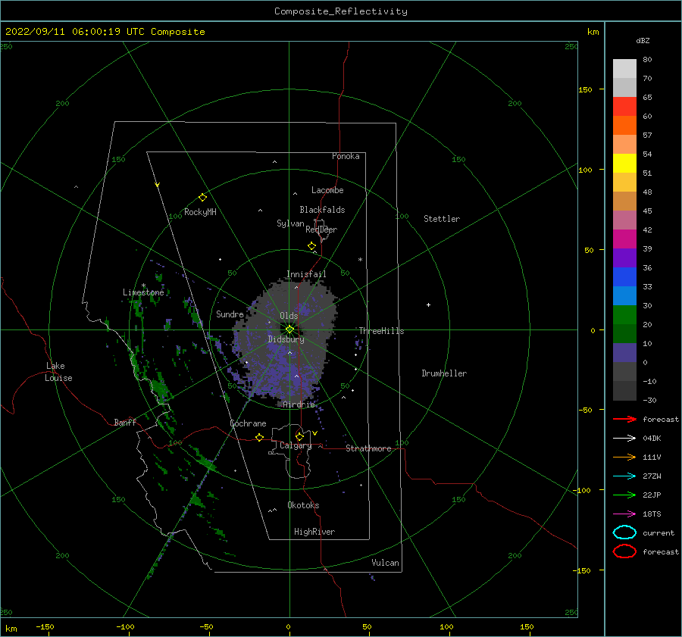The height and width of the screenshot is (637, 682).
Task: Click the Lacombe city label
Action: pyautogui.click(x=327, y=190)
